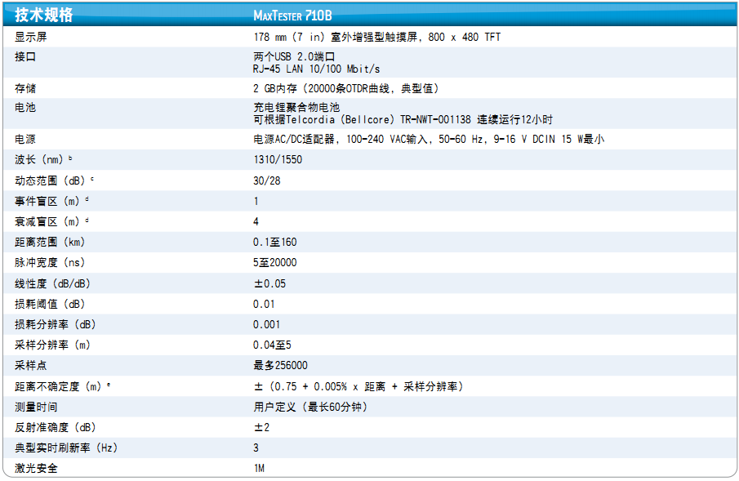Click the 两个USB 2.0端口 text
Viewport: 739px width, 481px height.
click(294, 56)
